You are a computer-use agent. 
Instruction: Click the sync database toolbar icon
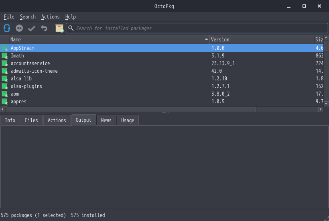[7, 28]
